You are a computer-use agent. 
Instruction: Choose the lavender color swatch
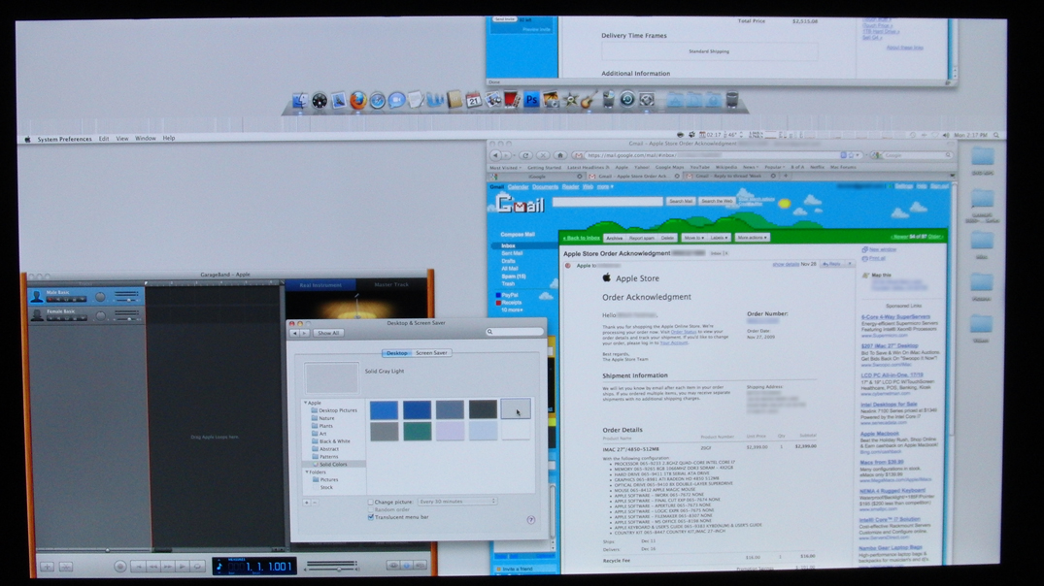point(450,431)
